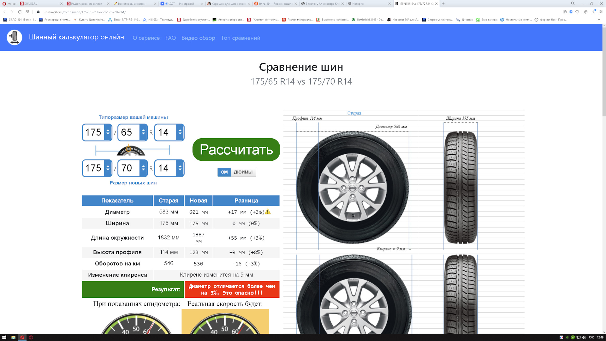Image resolution: width=606 pixels, height=341 pixels.
Task: Open Топ сравнений nav link
Action: pos(241,38)
